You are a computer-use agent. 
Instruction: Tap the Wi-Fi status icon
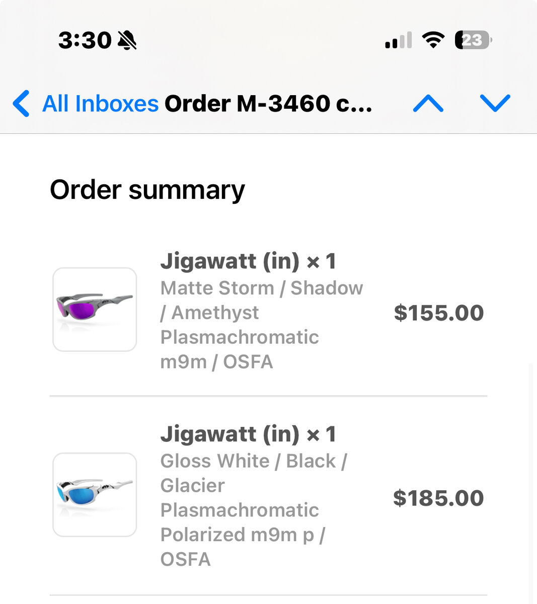click(x=433, y=40)
